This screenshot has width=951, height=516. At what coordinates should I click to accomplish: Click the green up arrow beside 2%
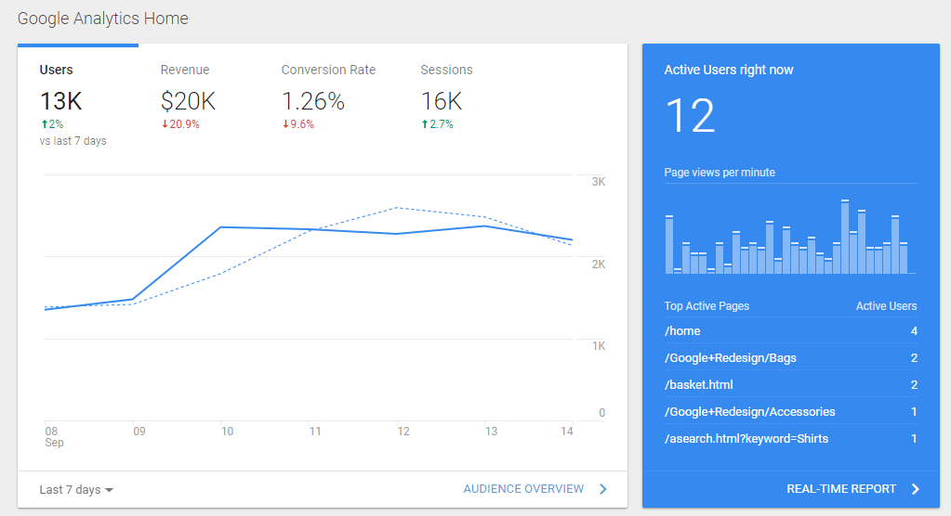(x=45, y=124)
